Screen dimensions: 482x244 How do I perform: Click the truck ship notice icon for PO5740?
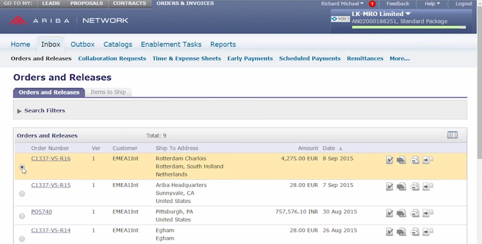tap(401, 213)
